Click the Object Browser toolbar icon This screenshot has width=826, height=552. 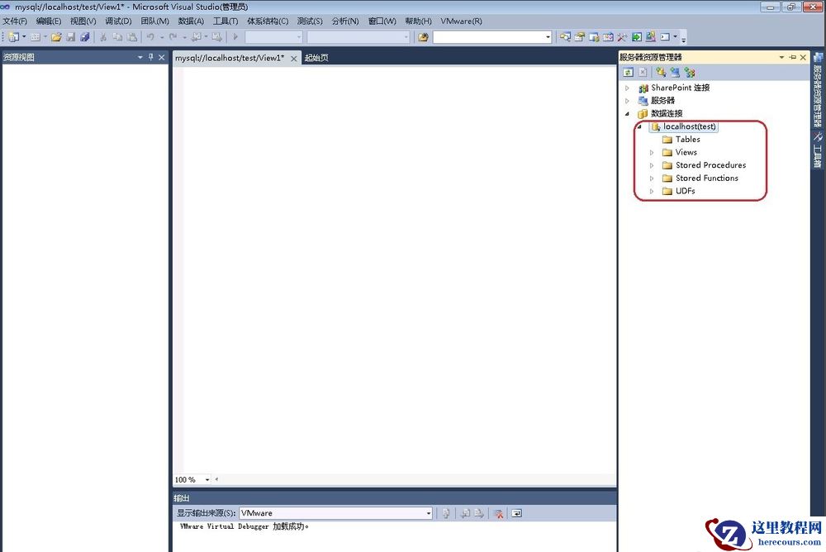click(x=608, y=37)
